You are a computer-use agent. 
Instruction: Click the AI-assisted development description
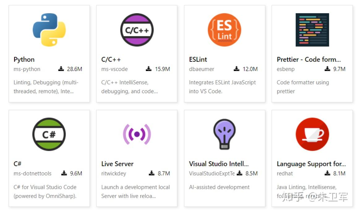point(219,187)
